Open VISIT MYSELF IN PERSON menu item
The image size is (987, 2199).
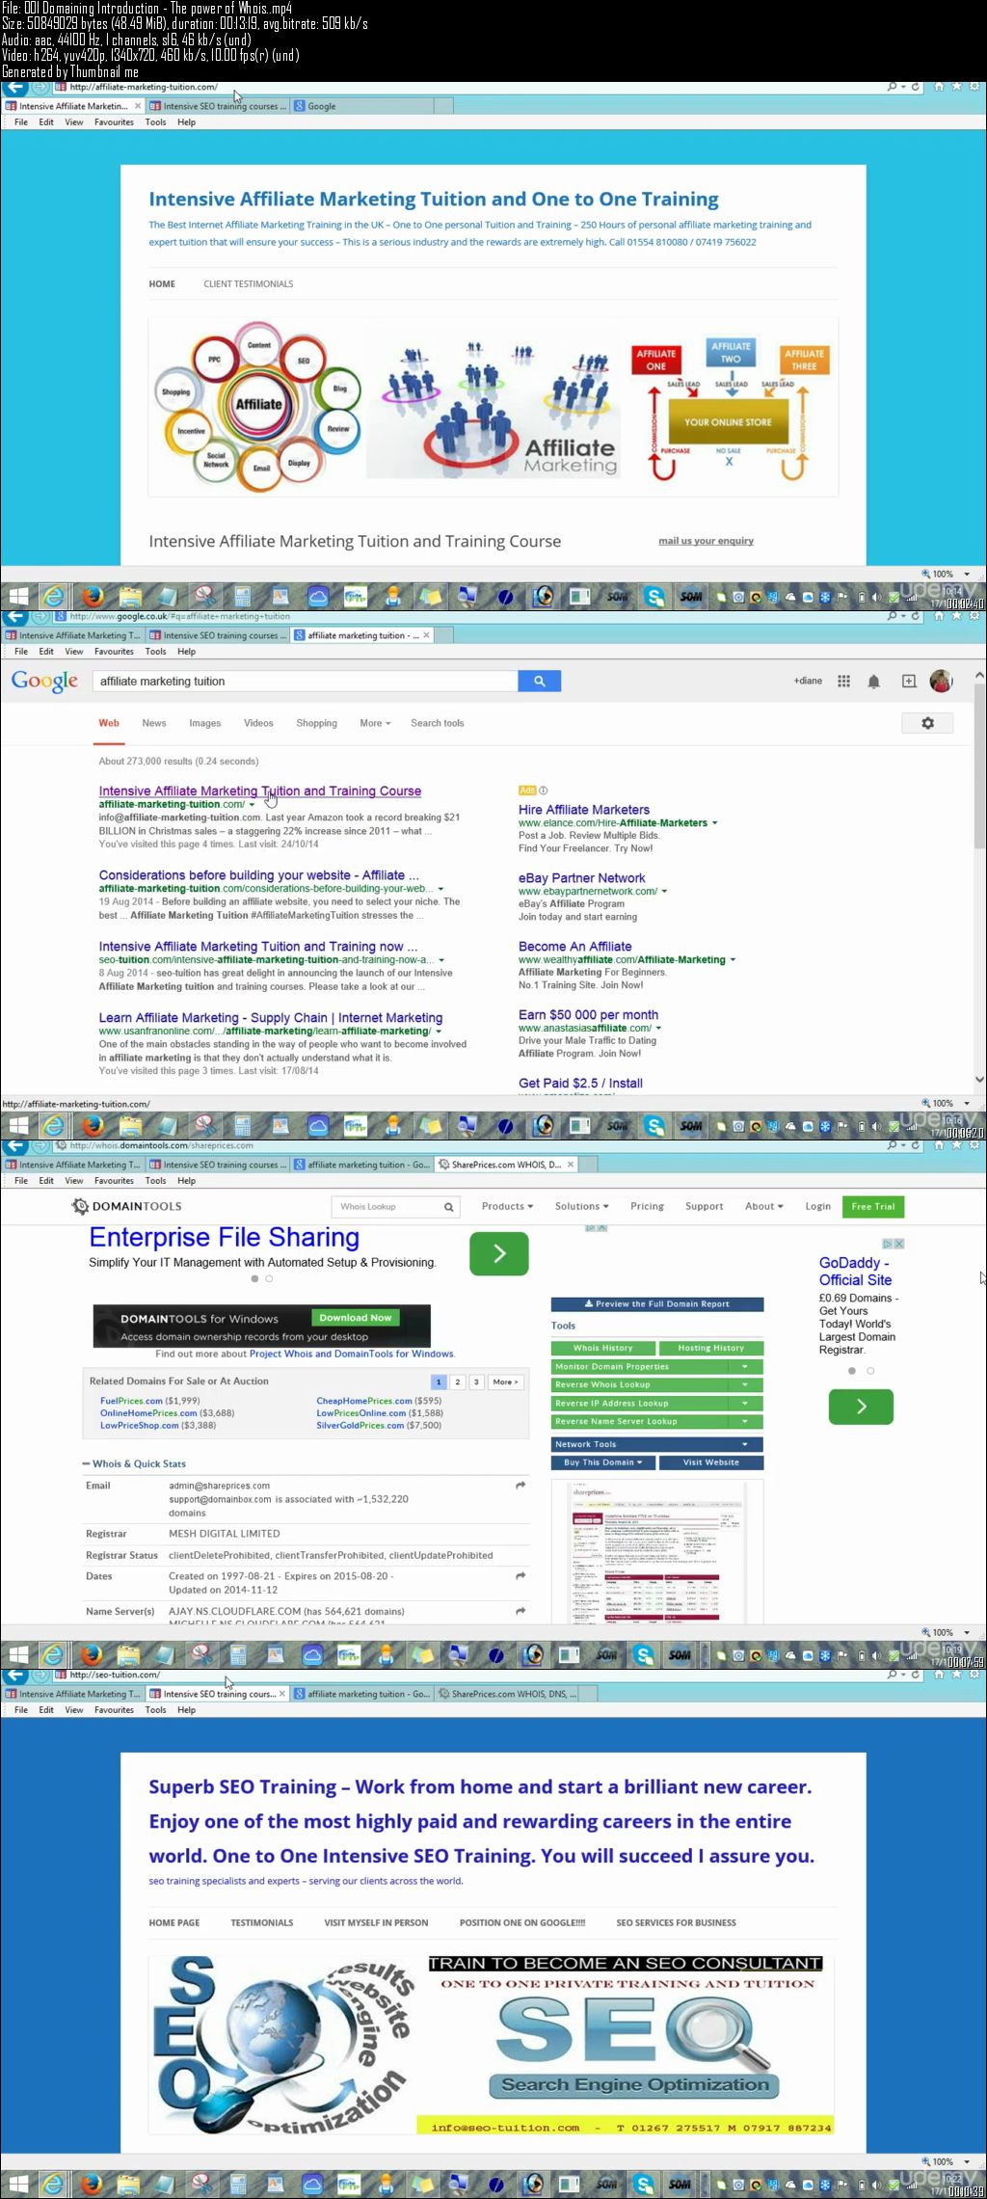coord(376,1923)
